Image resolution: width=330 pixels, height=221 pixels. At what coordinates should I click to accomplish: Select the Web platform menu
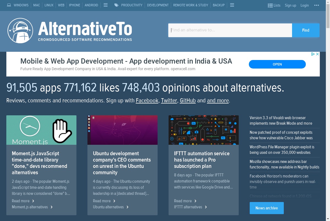click(x=61, y=5)
